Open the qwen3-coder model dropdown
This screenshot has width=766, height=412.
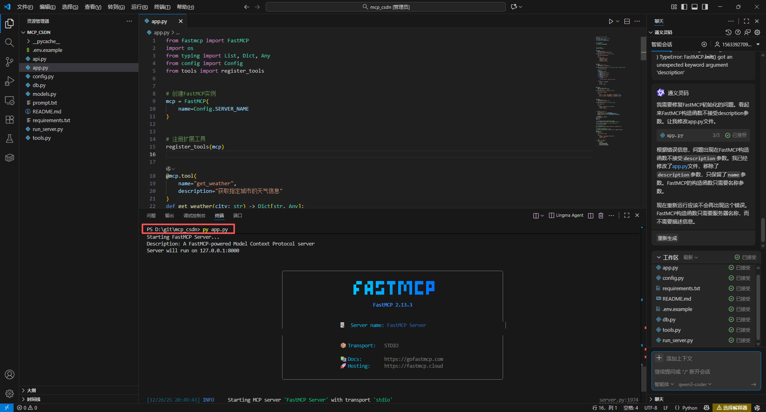pyautogui.click(x=695, y=384)
